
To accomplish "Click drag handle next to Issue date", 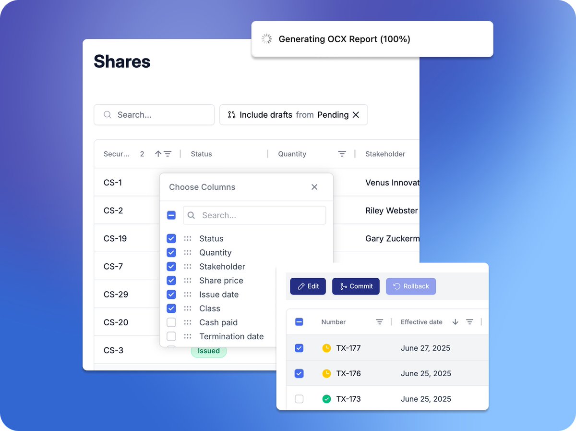I will (188, 295).
